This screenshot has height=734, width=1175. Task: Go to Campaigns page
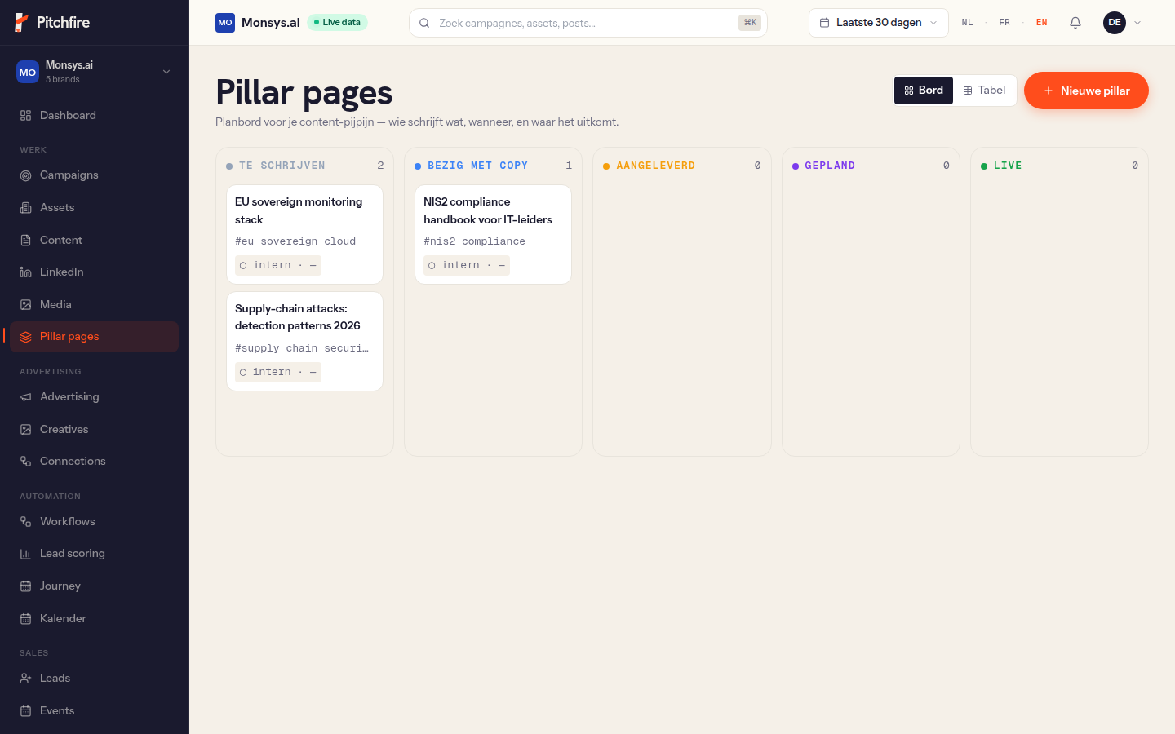[95, 175]
